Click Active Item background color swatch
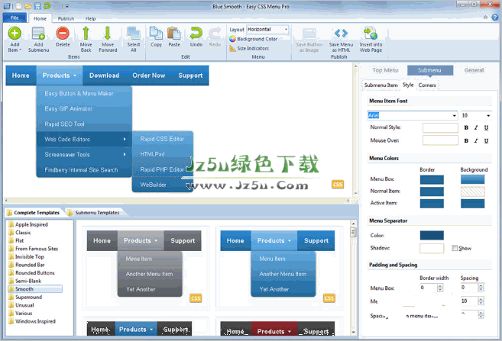This screenshot has width=502, height=341. click(x=472, y=203)
